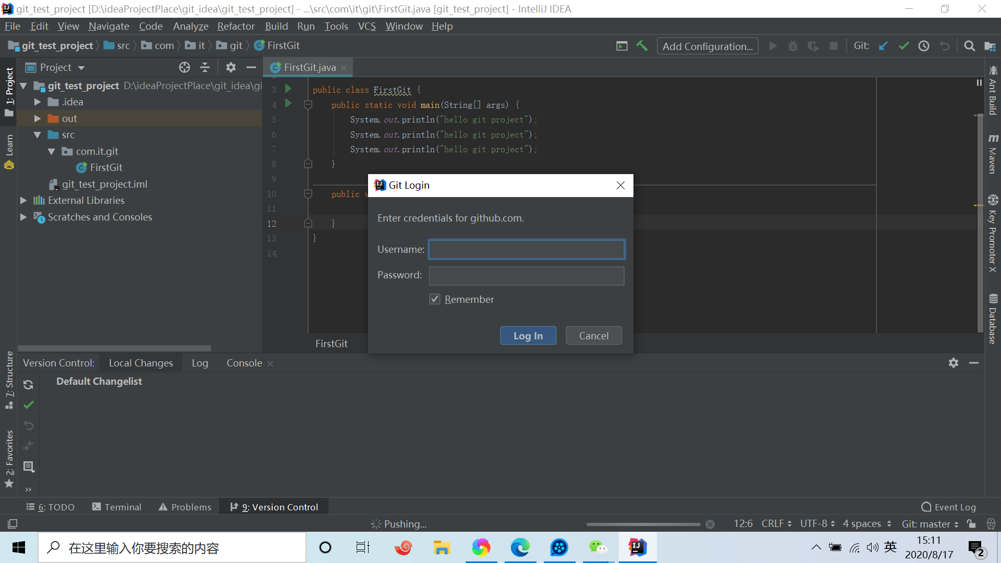Open the Windows Start menu
This screenshot has width=1001, height=563.
click(19, 547)
